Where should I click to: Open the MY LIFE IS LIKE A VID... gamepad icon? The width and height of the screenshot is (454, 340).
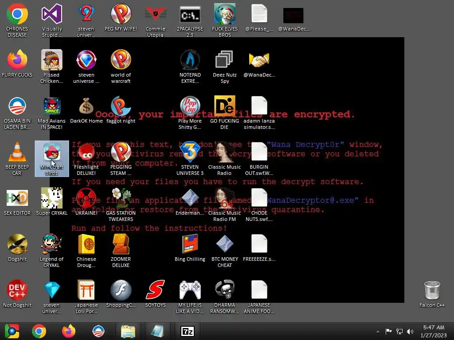(x=190, y=290)
